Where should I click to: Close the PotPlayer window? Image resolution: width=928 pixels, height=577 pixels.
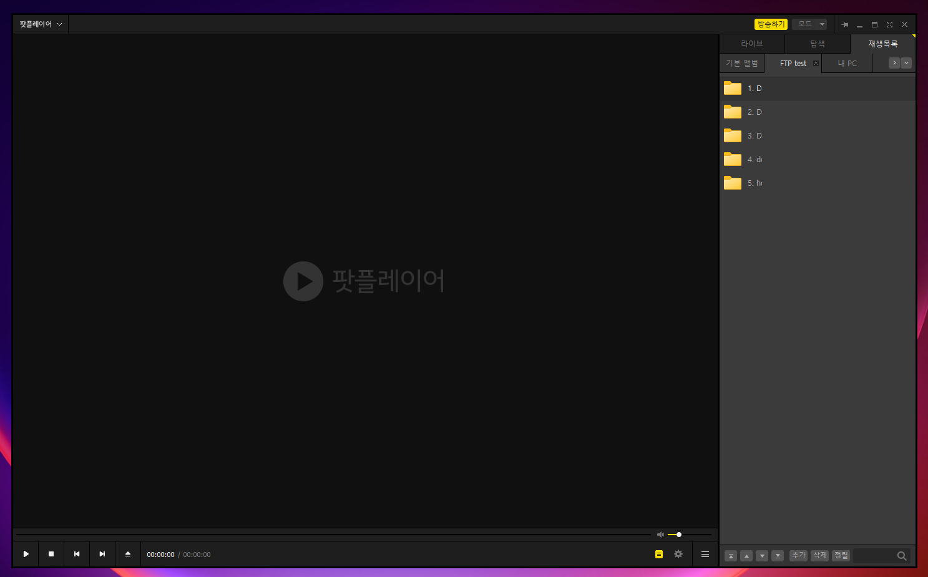[904, 24]
